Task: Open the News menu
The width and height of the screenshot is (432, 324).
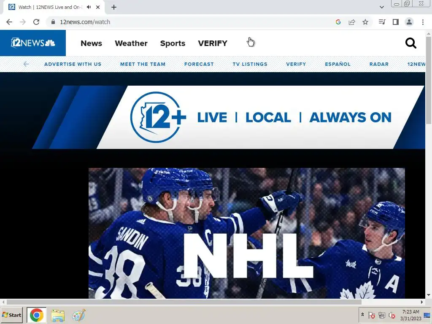Action: coord(91,43)
